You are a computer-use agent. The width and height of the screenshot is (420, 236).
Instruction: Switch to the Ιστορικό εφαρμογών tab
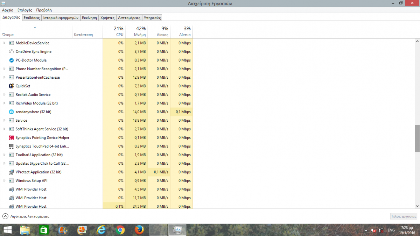coord(61,17)
